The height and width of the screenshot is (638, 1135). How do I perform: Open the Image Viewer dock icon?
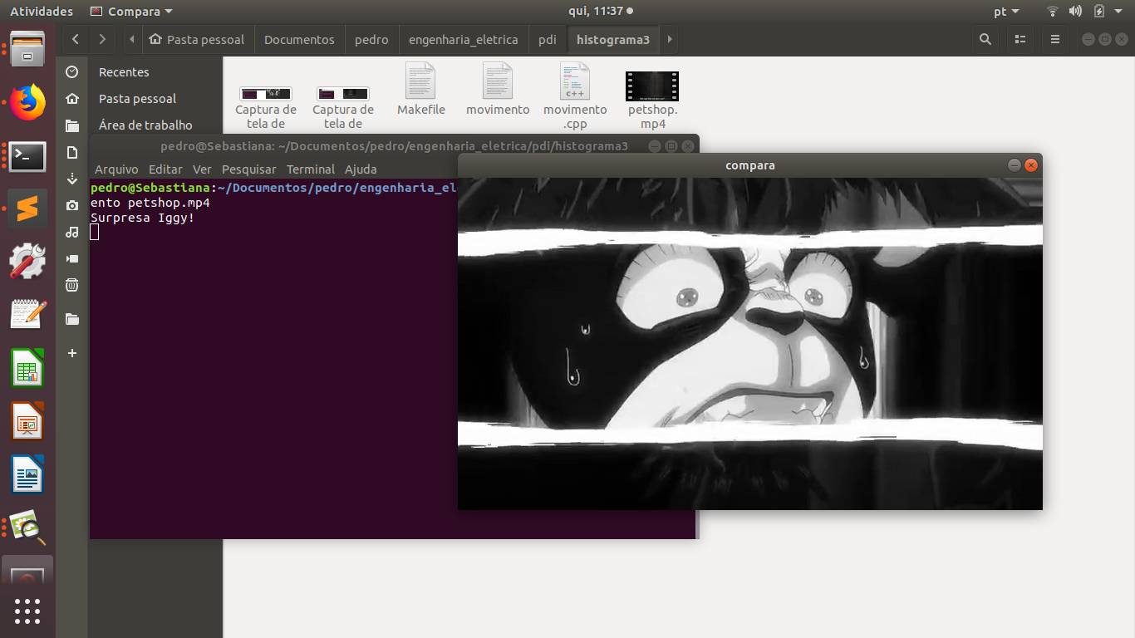click(x=27, y=528)
